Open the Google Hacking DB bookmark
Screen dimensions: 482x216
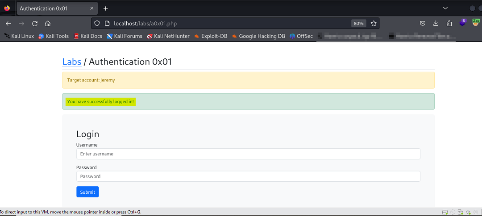258,36
